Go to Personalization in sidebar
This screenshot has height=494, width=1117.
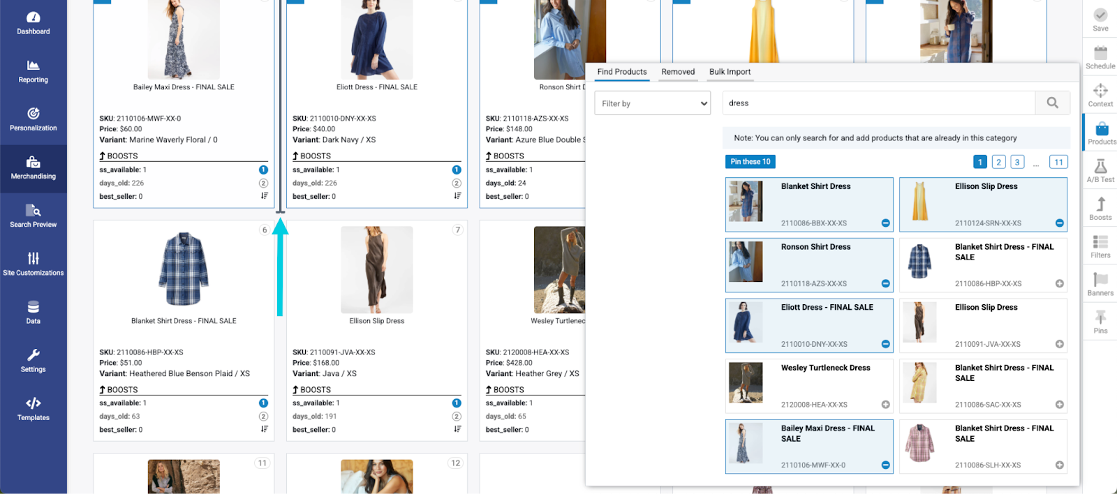(34, 119)
